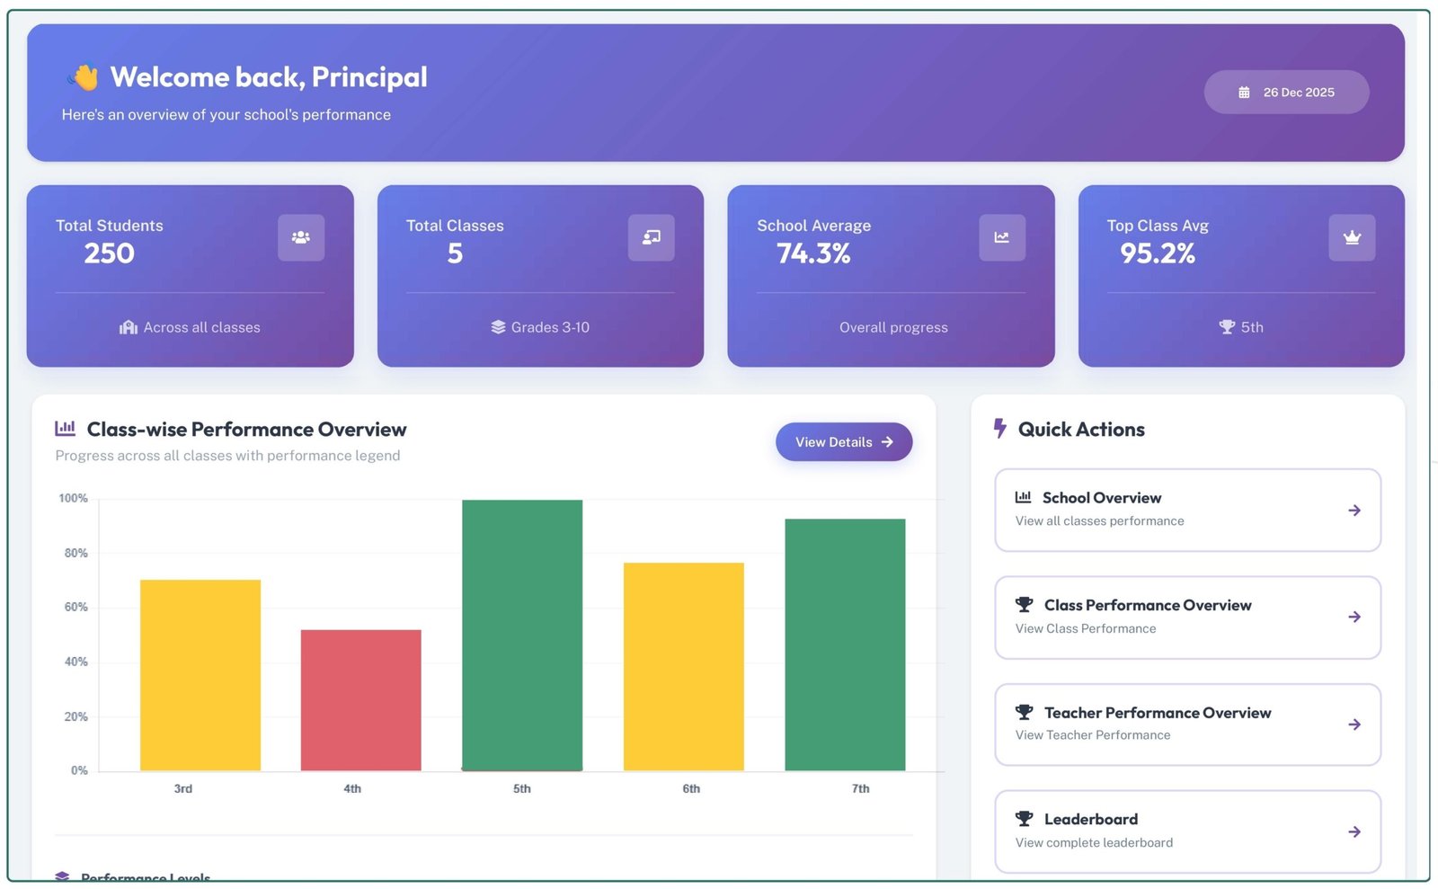This screenshot has height=889, width=1438.
Task: Open the 26 Dec 2025 date pill
Action: pos(1286,93)
